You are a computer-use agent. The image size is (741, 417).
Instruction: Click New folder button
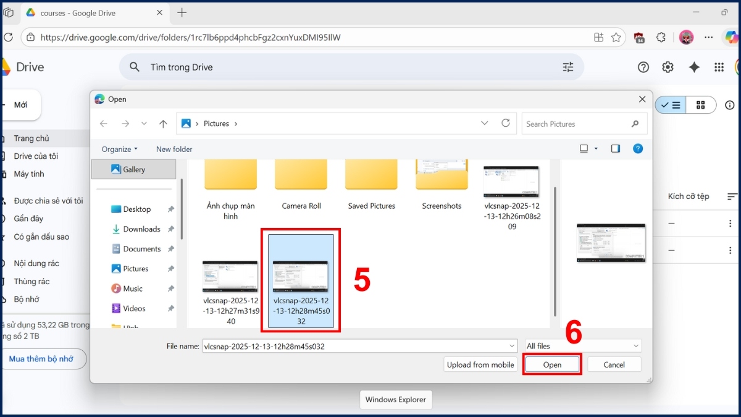[174, 149]
